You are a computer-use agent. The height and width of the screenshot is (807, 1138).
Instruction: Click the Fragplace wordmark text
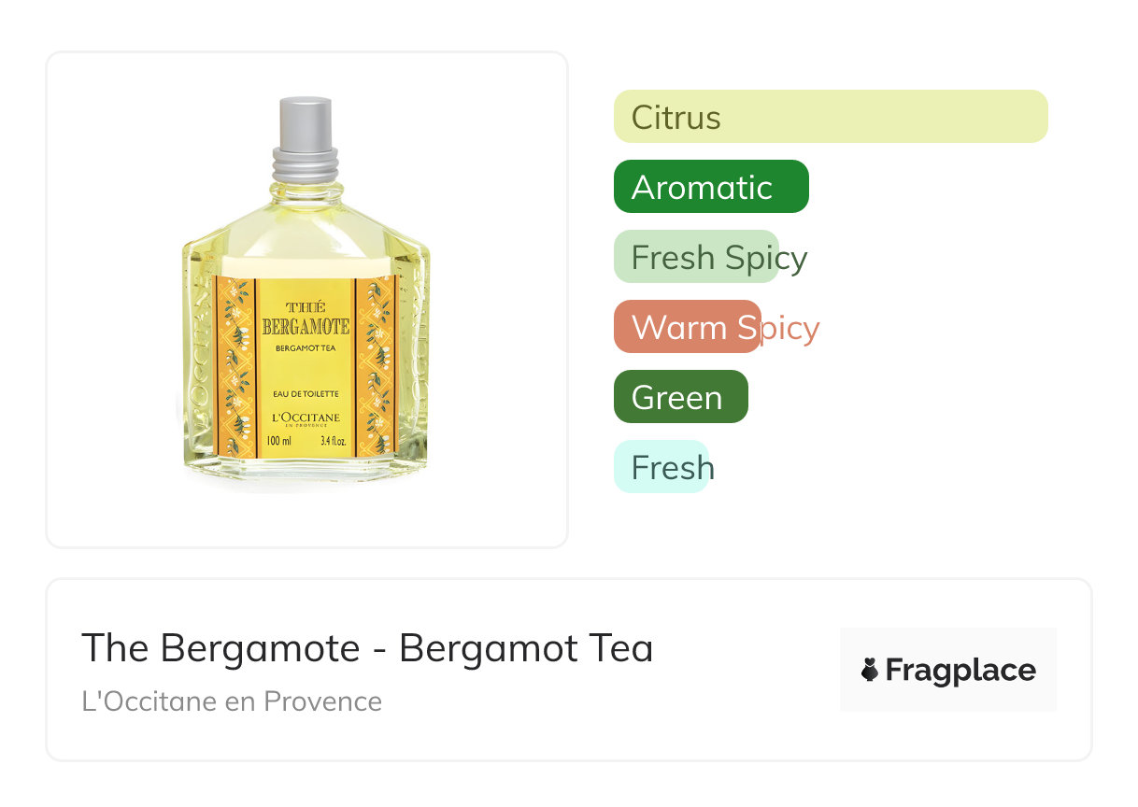tap(960, 671)
